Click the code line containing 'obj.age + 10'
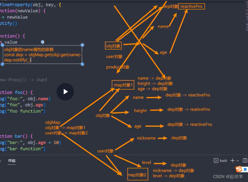The image size is (248, 182). click(30, 143)
